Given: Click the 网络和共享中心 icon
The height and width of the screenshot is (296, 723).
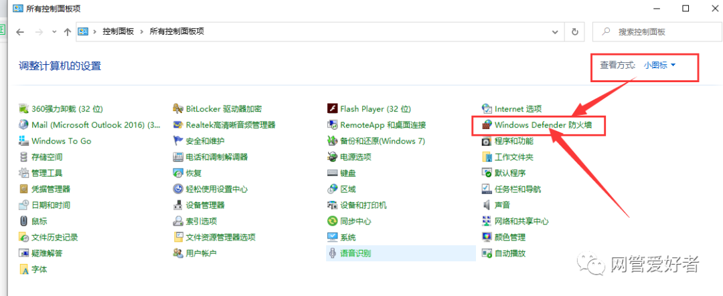Looking at the screenshot, I should pyautogui.click(x=487, y=221).
